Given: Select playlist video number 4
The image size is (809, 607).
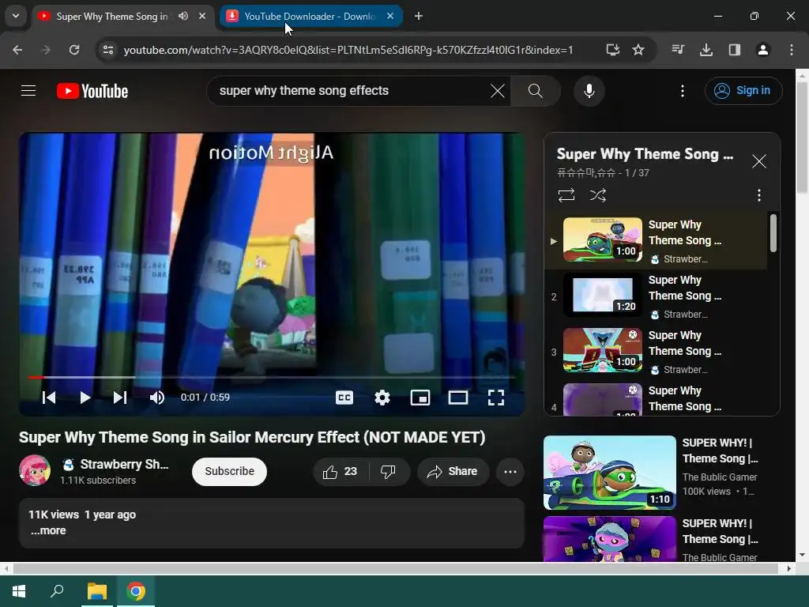Looking at the screenshot, I should pyautogui.click(x=656, y=398).
